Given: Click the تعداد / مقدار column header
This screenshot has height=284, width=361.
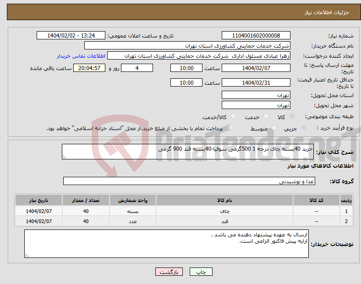Looking at the screenshot, I should [86, 200].
